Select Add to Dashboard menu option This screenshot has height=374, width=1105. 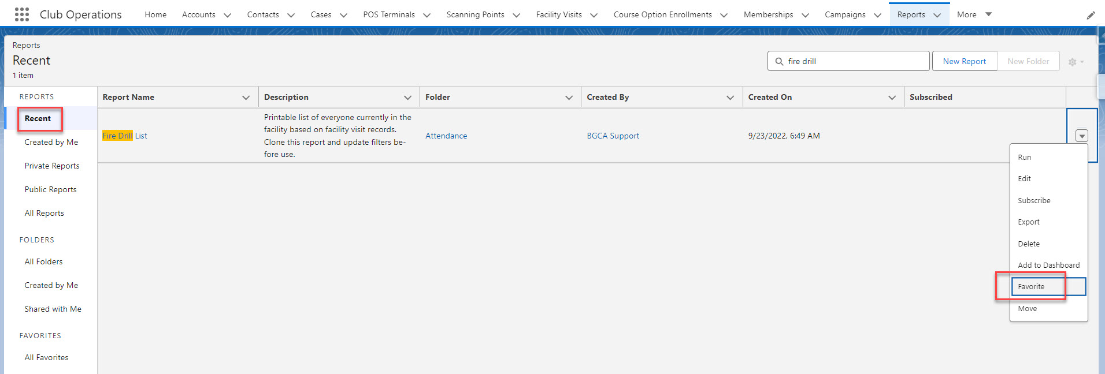(x=1048, y=265)
